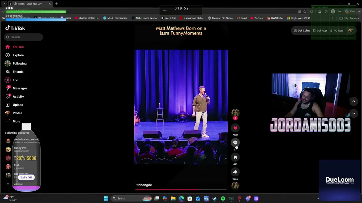Open the Twitch bookmark
Viewport: 362px width, 203px height.
point(66,18)
